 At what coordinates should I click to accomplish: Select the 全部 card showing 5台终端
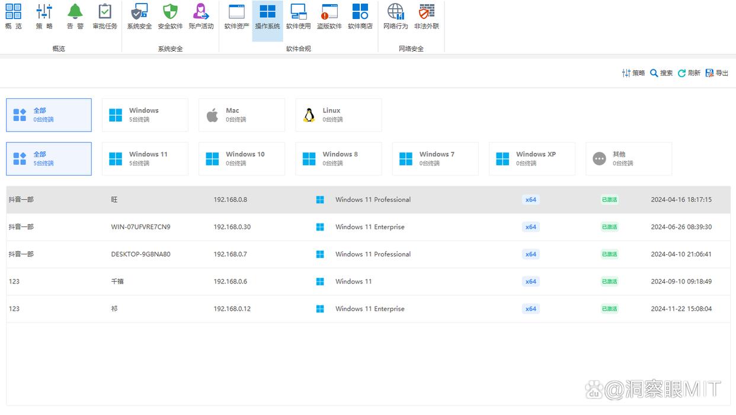(49, 159)
